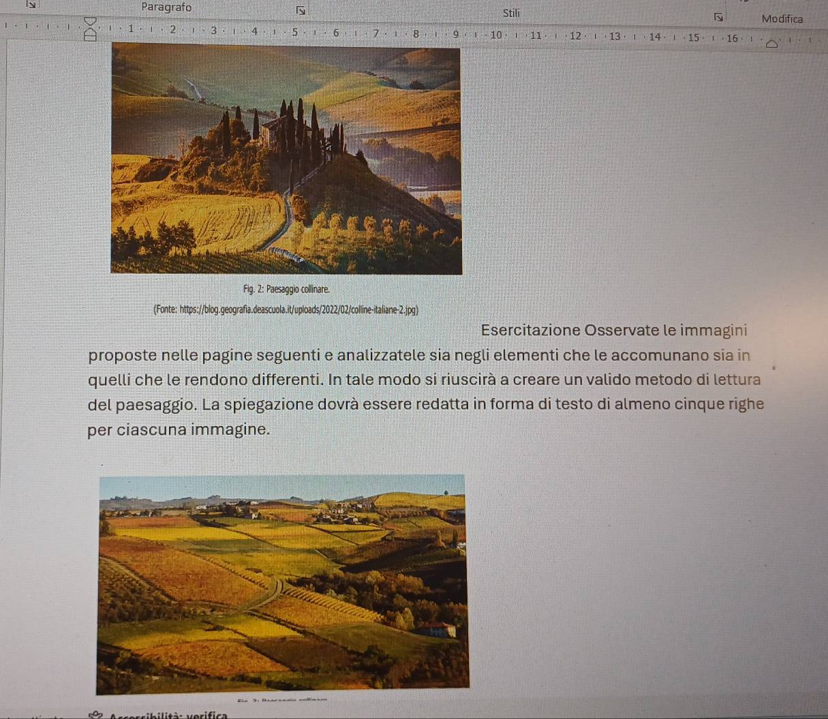Image resolution: width=828 pixels, height=719 pixels.
Task: Click the ruler at the 5 mark
Action: tap(294, 32)
